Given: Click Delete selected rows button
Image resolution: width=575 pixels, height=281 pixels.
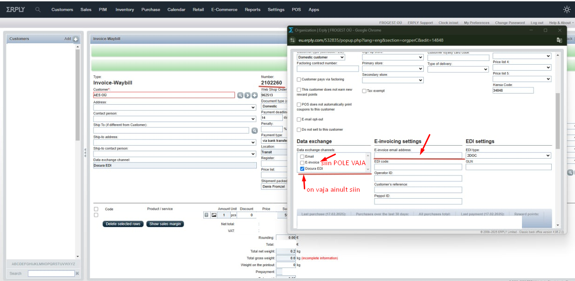Looking at the screenshot, I should click(x=123, y=224).
